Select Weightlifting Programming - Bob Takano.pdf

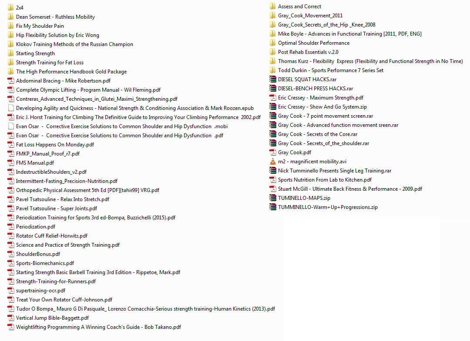99,327
